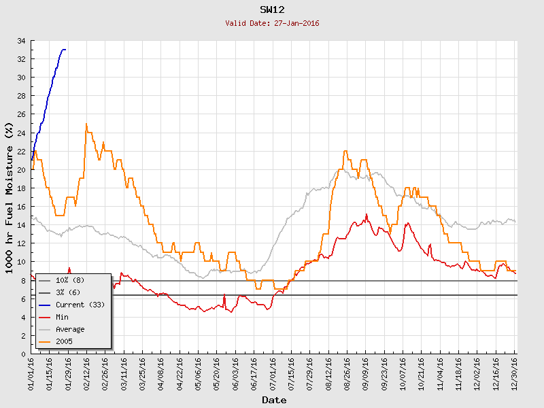Click the light gray Average swatch in legend
This screenshot has height=408, width=544.
44,329
